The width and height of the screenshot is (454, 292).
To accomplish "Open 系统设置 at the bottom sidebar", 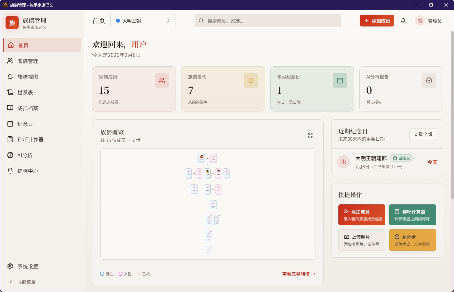I will click(28, 266).
